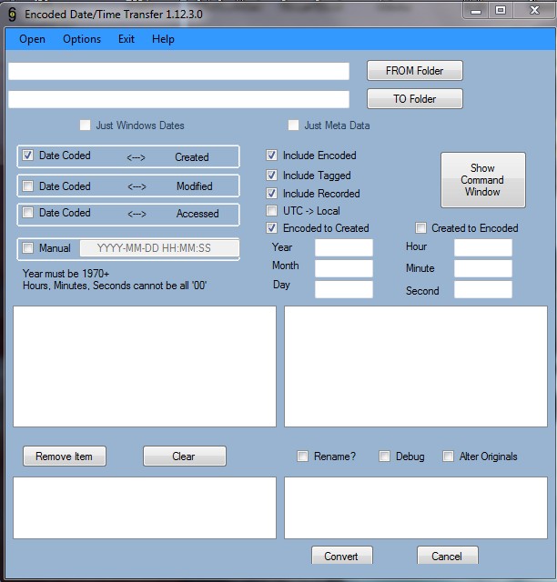Viewport: 557px width, 582px height.
Task: Click the Remove Item button
Action: [x=65, y=456]
